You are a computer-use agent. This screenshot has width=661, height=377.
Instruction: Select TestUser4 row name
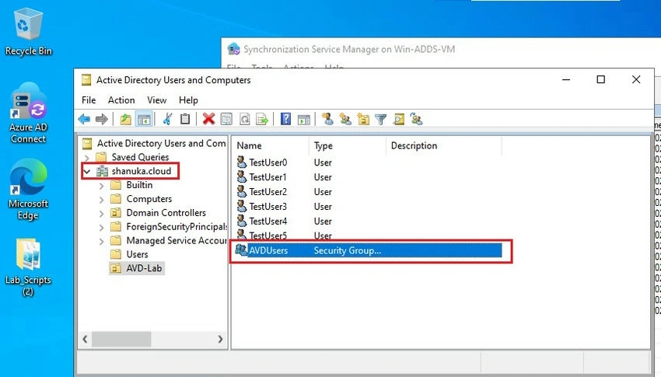(268, 222)
